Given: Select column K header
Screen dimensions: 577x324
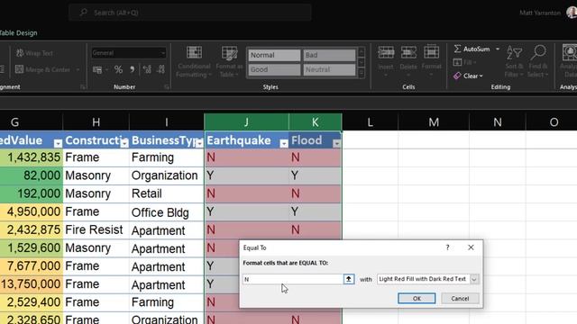Looking at the screenshot, I should [x=315, y=122].
